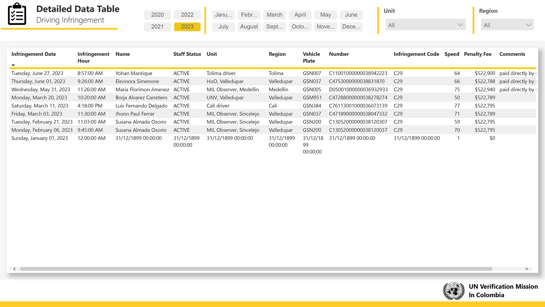The height and width of the screenshot is (307, 545).
Task: Click number C11001000000038942223
Action: 358,73
